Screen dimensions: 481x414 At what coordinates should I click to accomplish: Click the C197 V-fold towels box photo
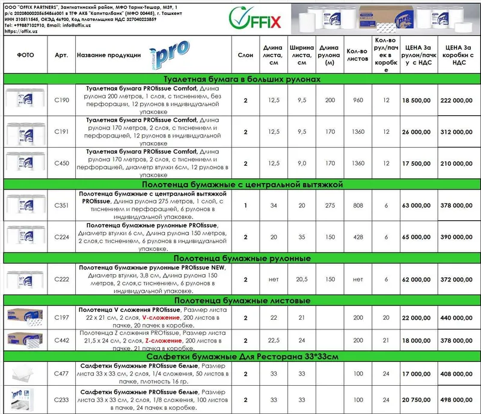25,317
